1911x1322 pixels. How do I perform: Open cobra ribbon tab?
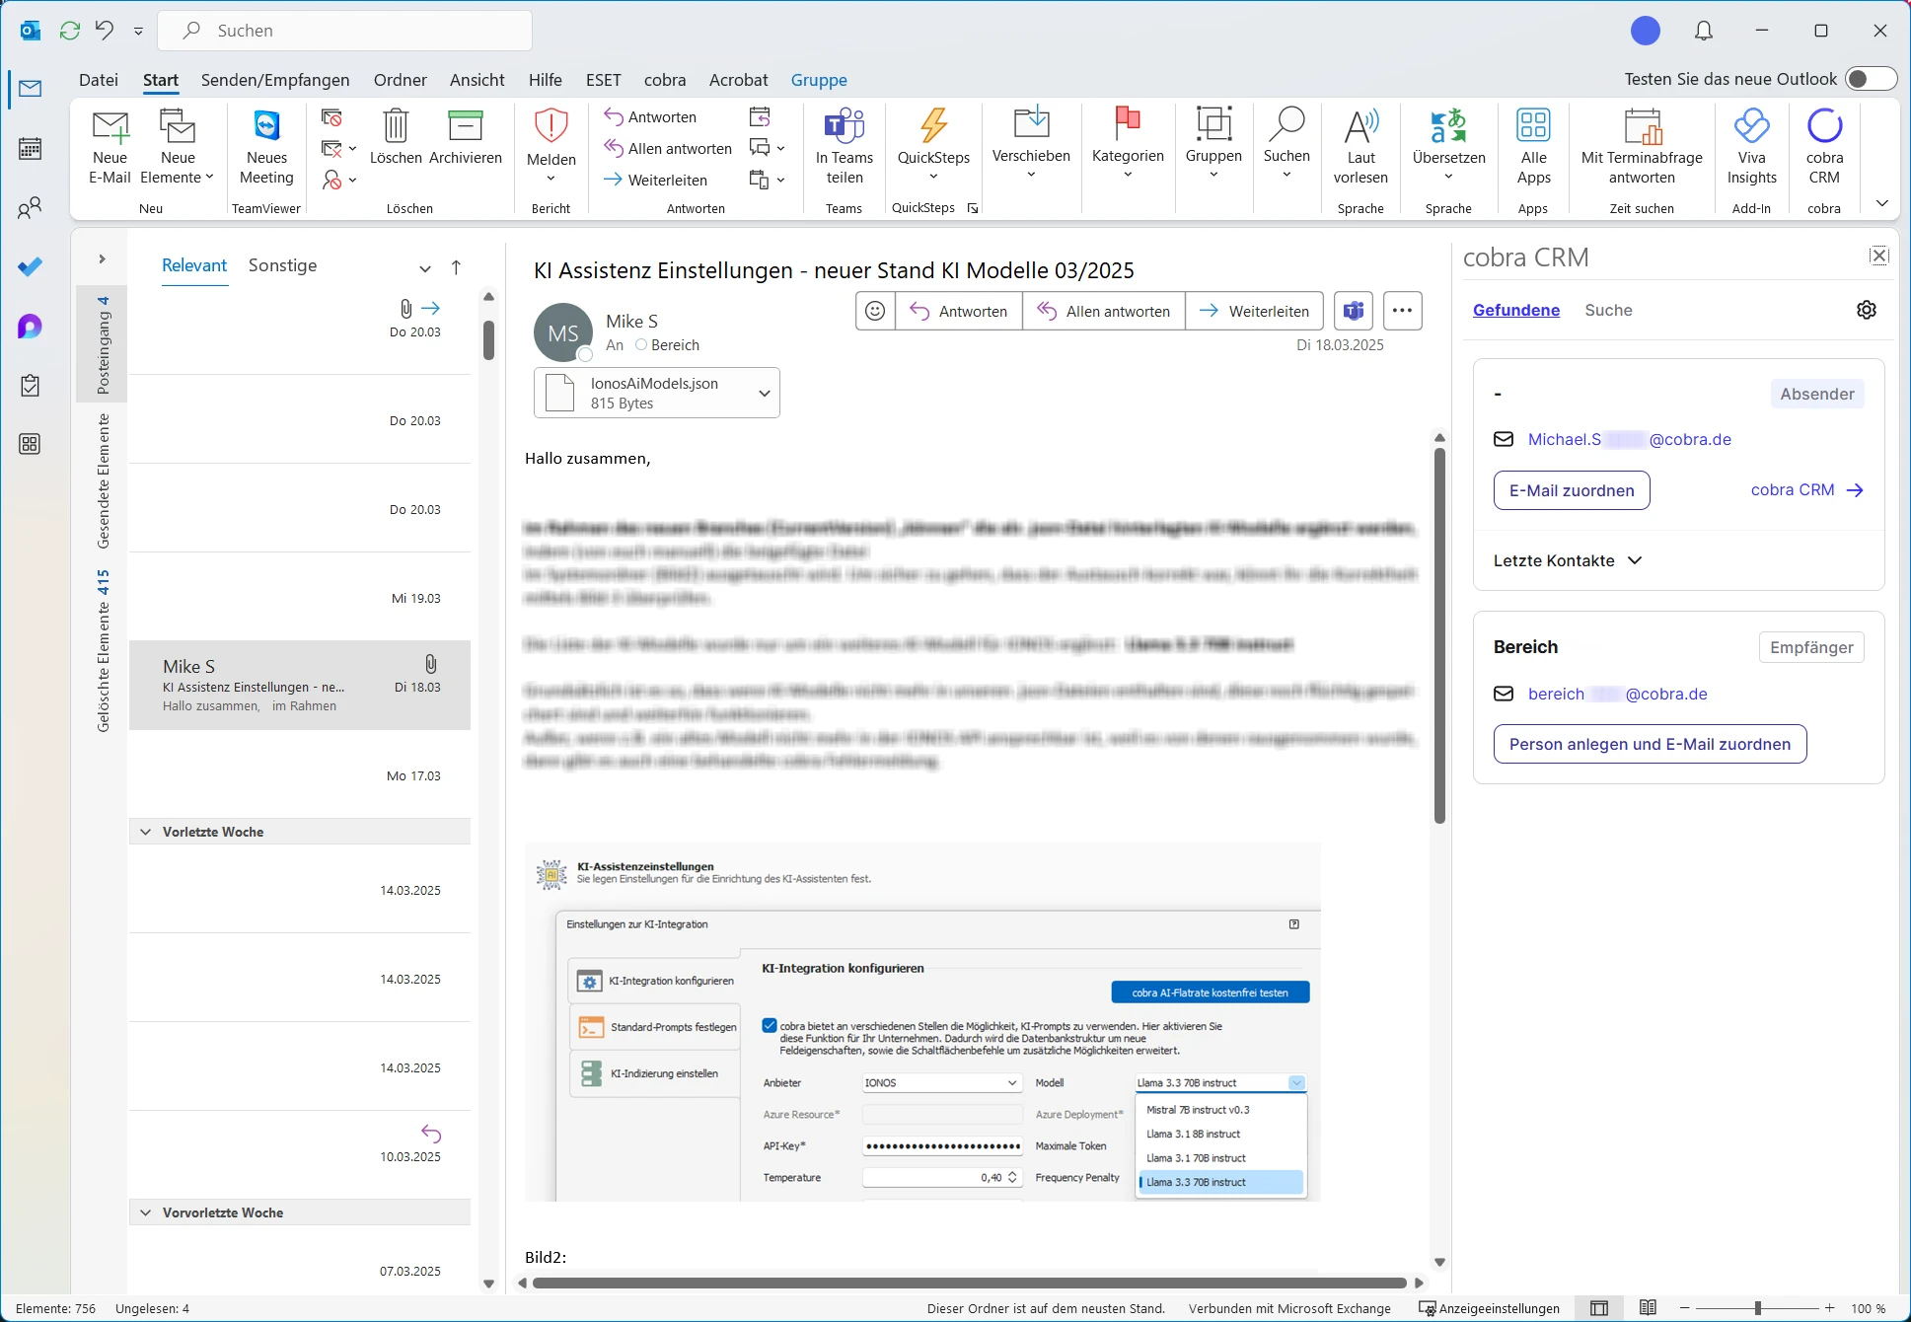[x=665, y=80]
